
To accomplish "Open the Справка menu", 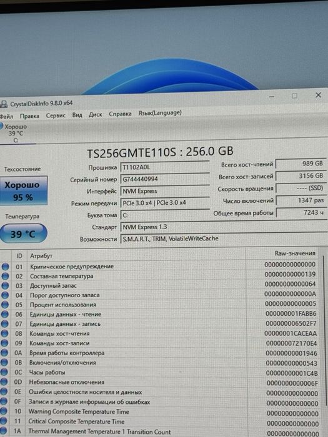I will 120,114.
